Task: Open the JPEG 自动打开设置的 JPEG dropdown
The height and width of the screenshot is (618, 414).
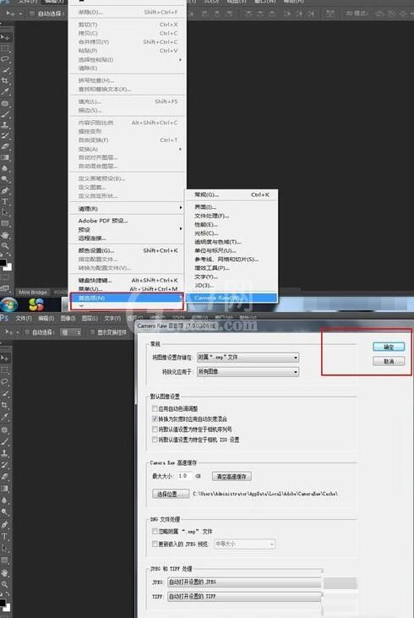Action: tap(245, 582)
